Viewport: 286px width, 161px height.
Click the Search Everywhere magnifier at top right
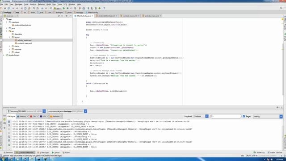pos(281,8)
